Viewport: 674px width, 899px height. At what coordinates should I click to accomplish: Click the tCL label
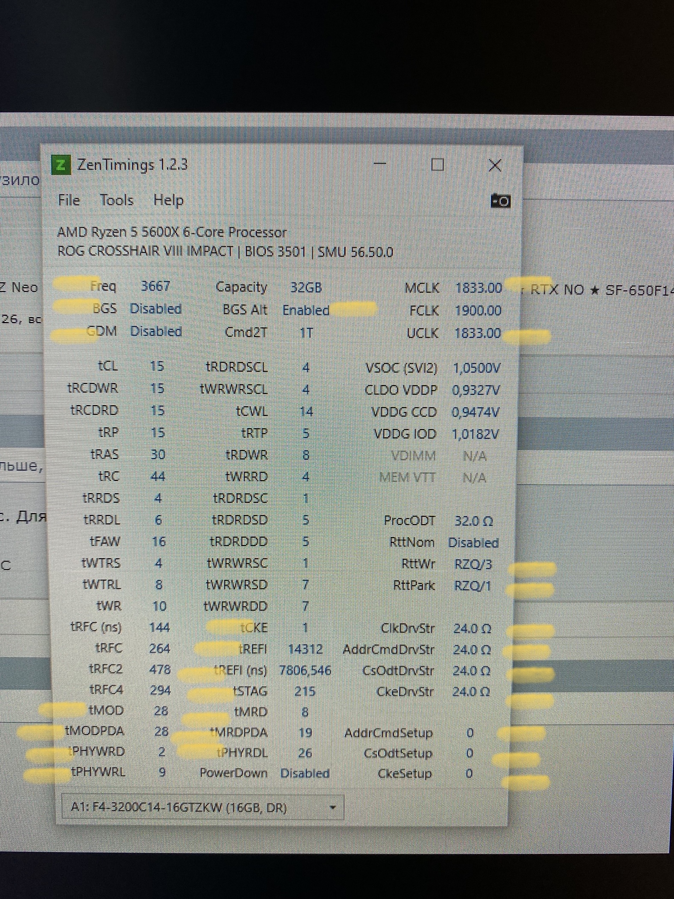tap(107, 366)
